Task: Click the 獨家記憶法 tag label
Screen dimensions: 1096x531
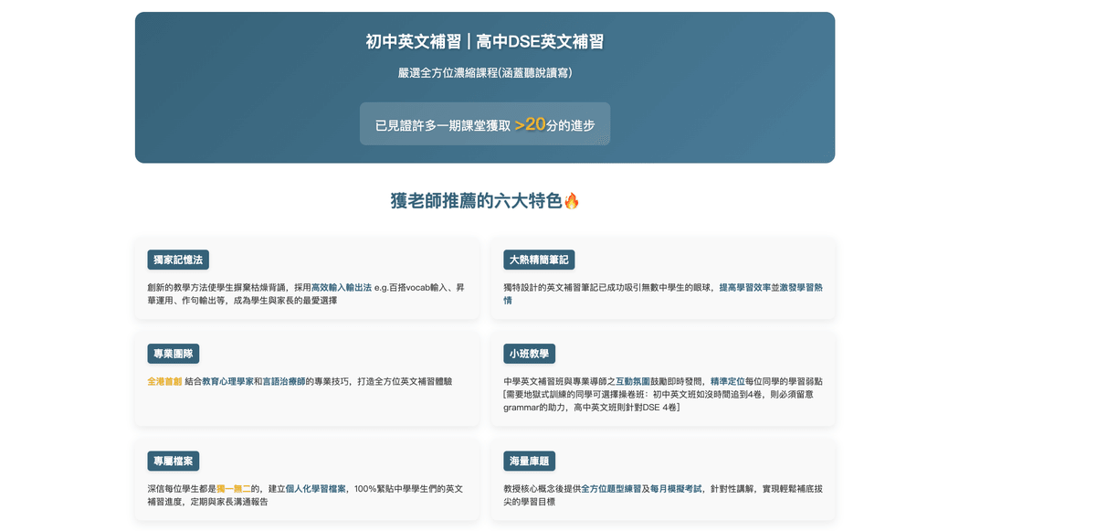Action: point(178,260)
